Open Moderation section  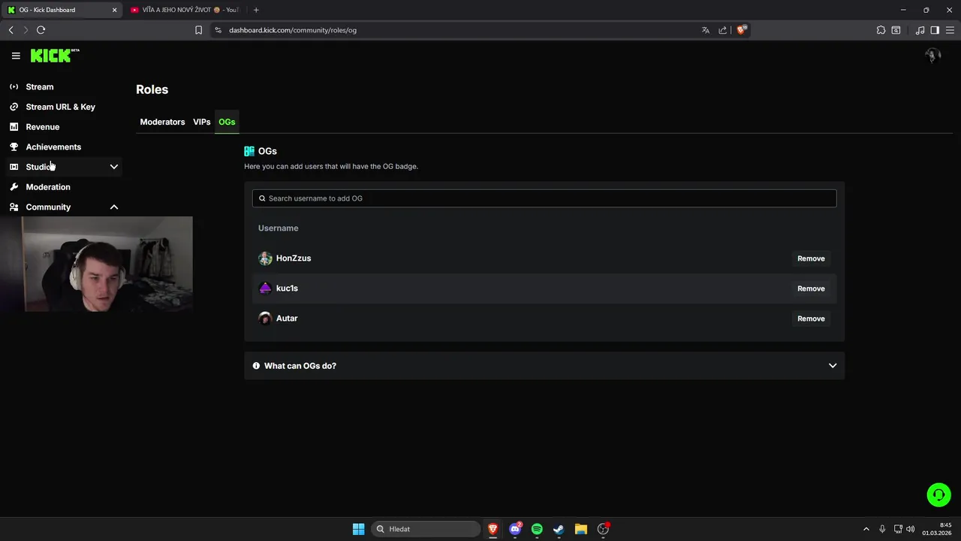click(x=48, y=187)
